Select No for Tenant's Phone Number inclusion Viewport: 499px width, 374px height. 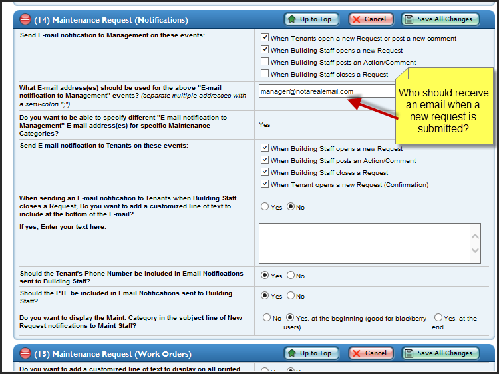pos(291,275)
